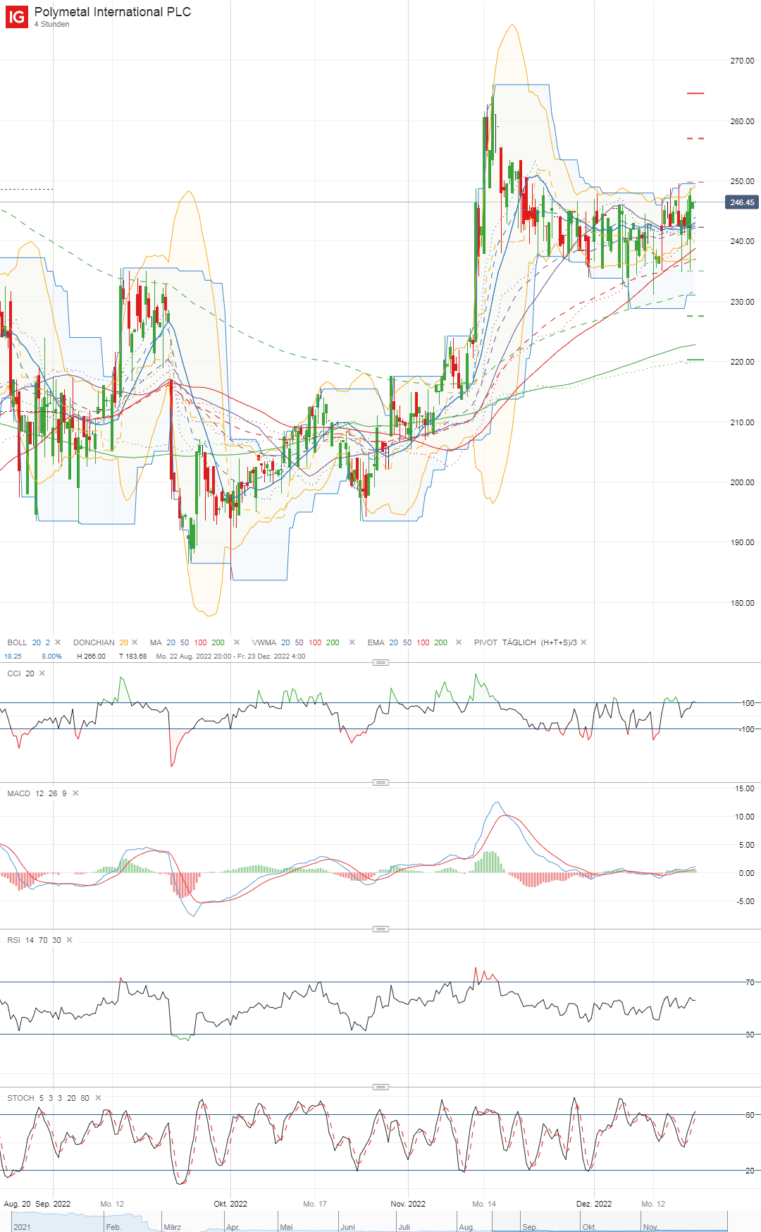Click the 180.00 price axis label
Viewport: 761px width, 1232px height.
(742, 603)
